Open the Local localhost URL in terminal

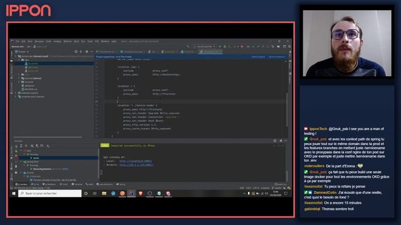pyautogui.click(x=135, y=161)
